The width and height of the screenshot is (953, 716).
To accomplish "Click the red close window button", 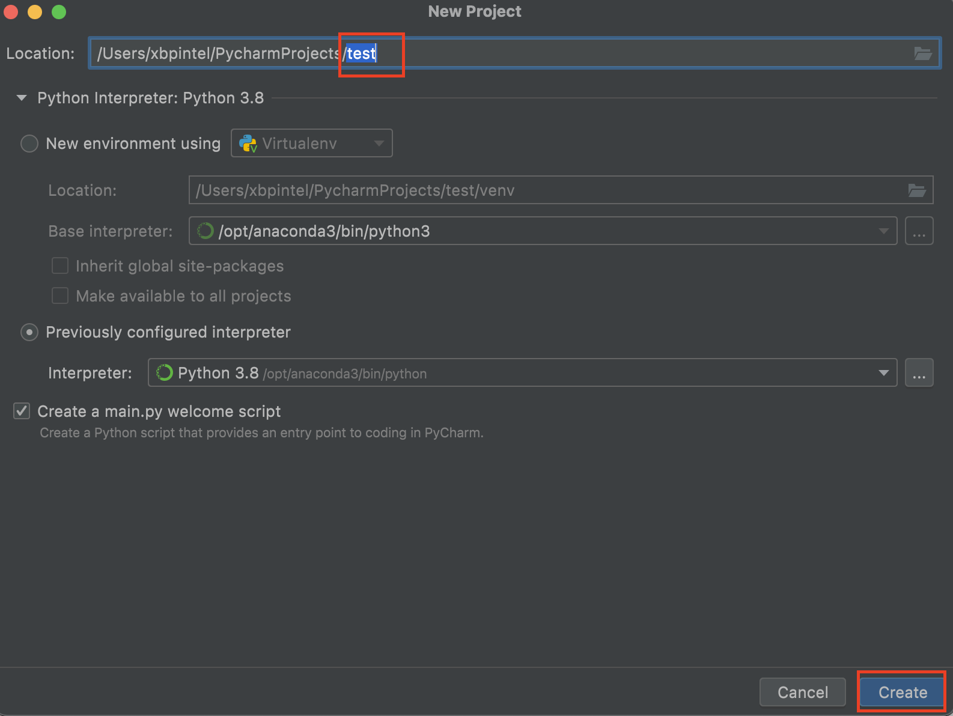I will click(11, 12).
